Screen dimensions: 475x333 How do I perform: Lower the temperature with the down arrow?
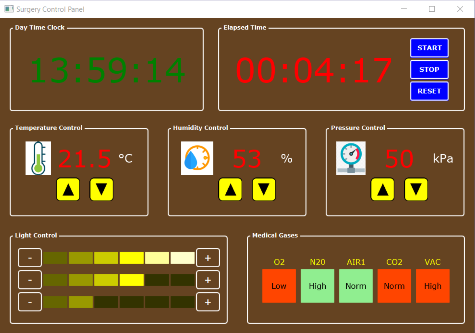(x=101, y=190)
